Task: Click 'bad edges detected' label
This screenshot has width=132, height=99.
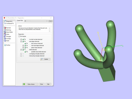Action: (34, 42)
